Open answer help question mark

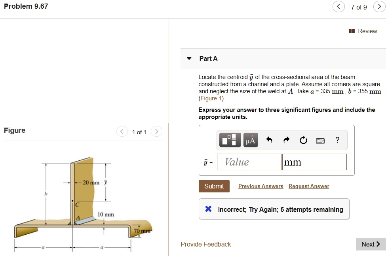(337, 140)
